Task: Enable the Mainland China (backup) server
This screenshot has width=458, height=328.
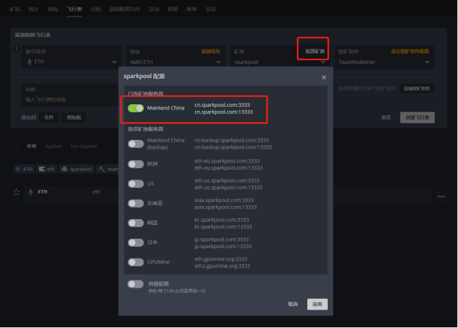Action: click(x=135, y=144)
